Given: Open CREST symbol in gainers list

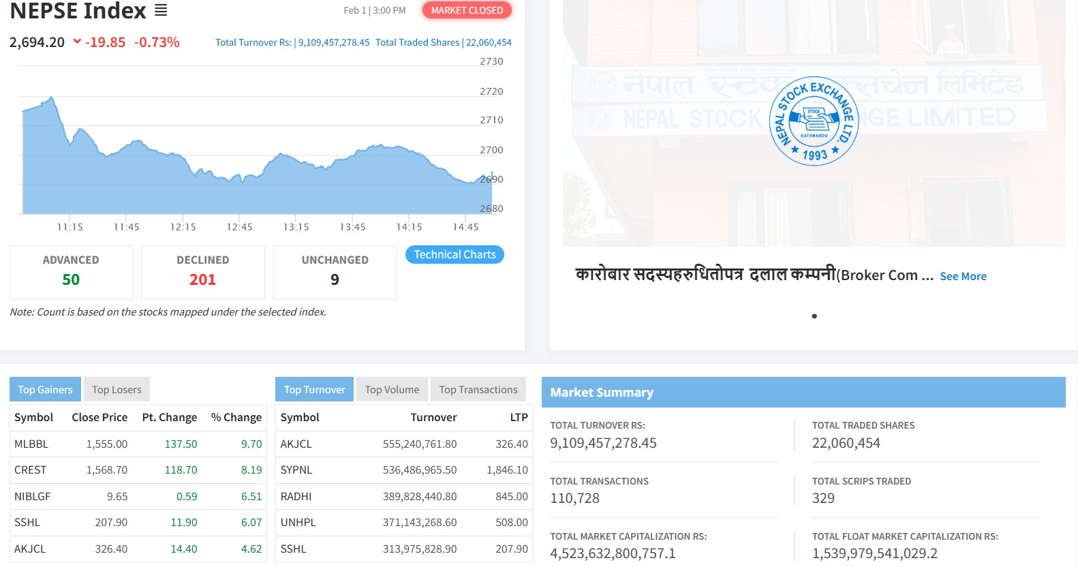Looking at the screenshot, I should click(x=31, y=470).
